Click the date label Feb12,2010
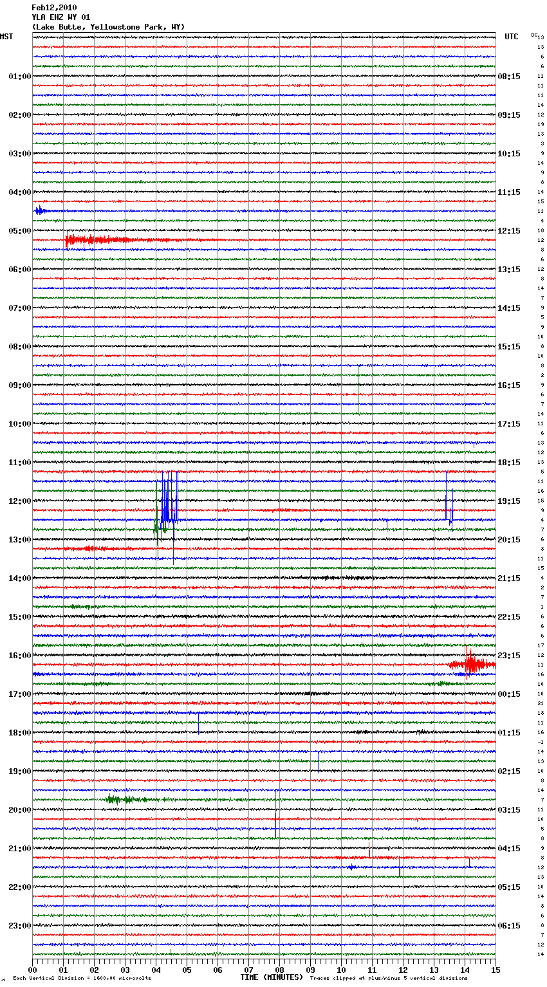 click(x=54, y=8)
